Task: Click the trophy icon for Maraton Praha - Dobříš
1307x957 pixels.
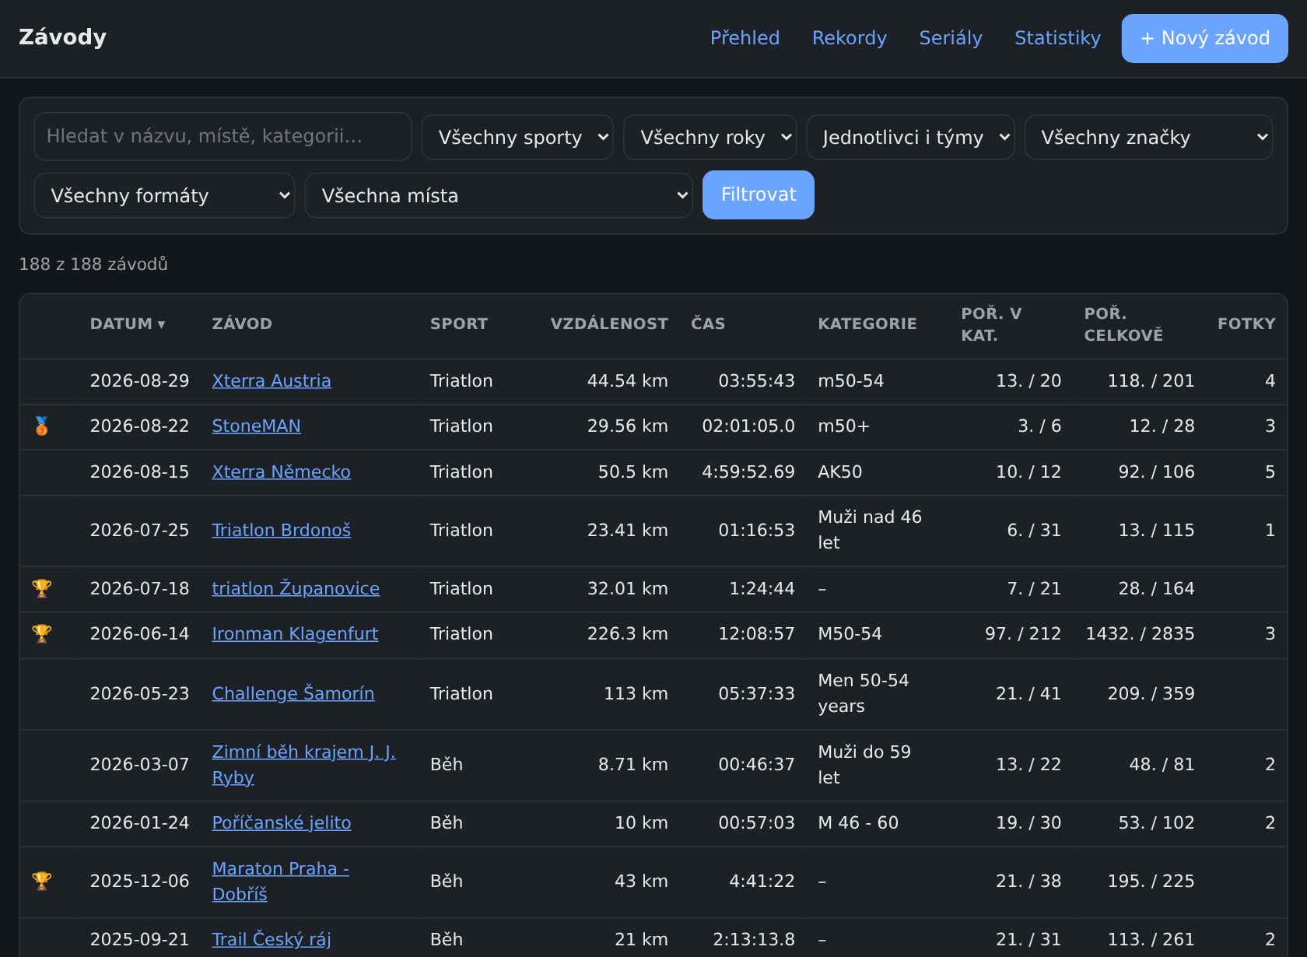Action: (42, 882)
